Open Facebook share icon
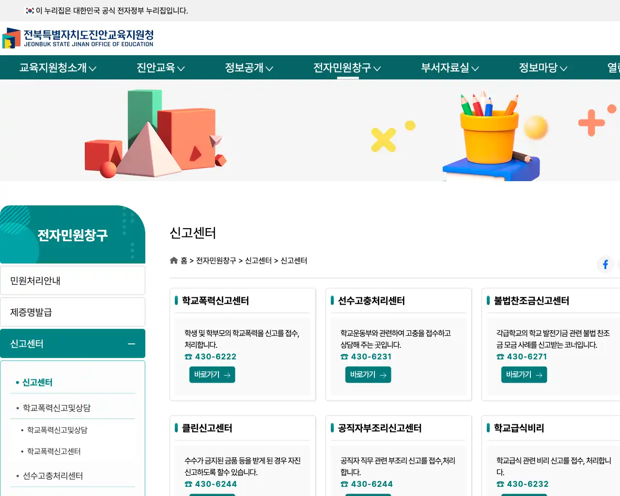620x496 pixels. (605, 264)
